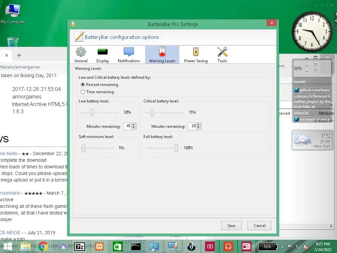Close the BatteryBar Pro Settings window
Screen dimensions: 337x253
(x=272, y=23)
